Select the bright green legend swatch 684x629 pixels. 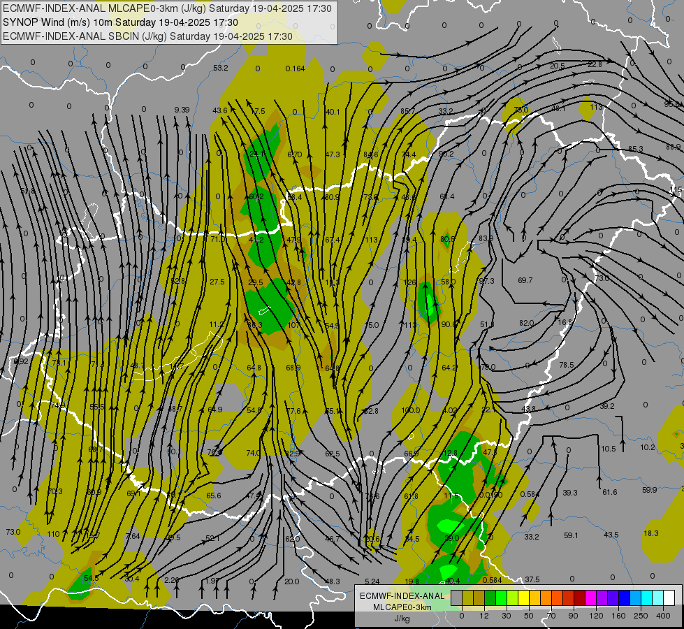[x=501, y=598]
